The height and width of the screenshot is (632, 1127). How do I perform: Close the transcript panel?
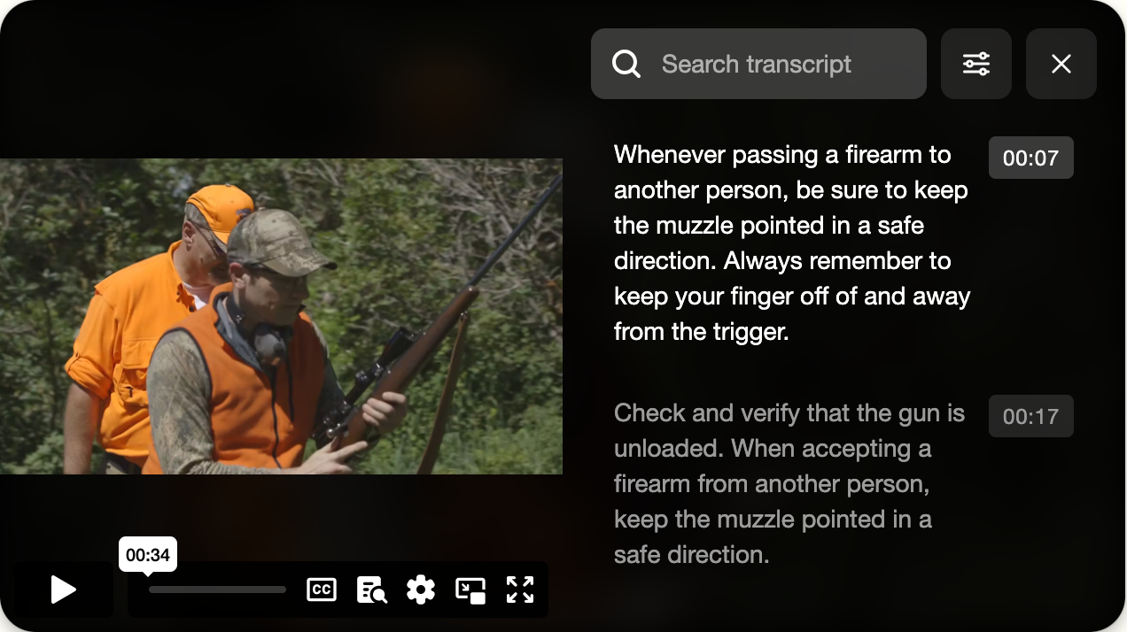[1061, 64]
